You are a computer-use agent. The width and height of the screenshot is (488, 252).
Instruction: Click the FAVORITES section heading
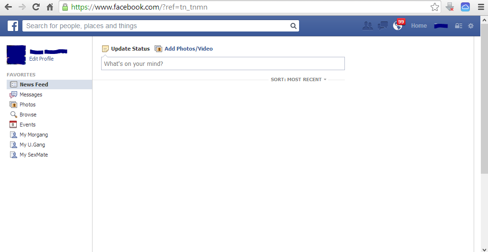(x=21, y=75)
